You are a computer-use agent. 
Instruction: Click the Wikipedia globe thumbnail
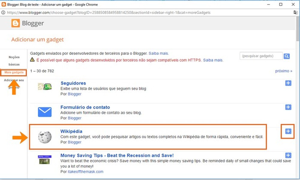(44, 137)
